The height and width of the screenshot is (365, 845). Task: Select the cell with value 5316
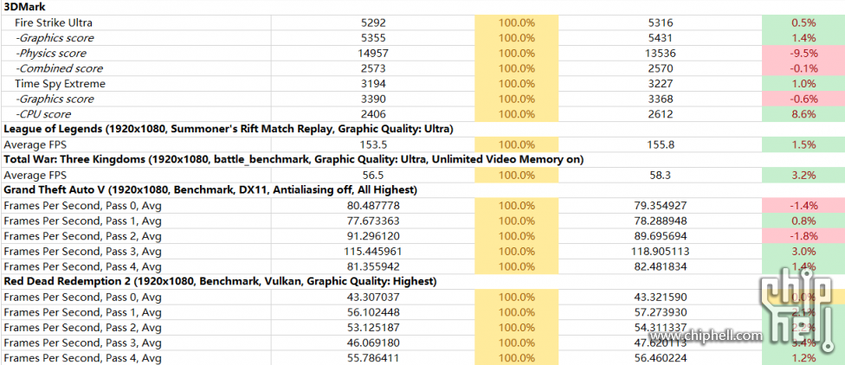(661, 23)
